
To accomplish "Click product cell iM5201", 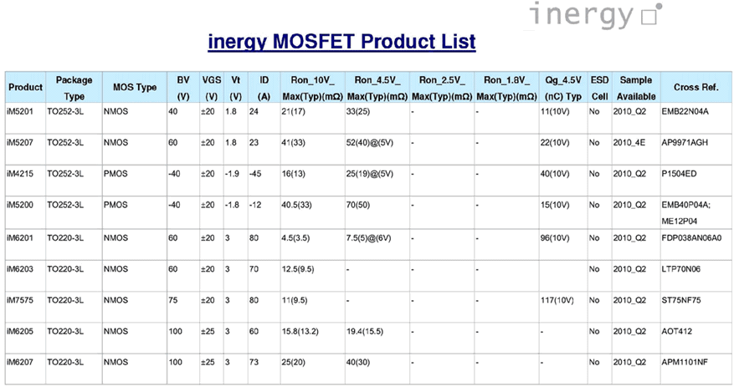I will [20, 112].
